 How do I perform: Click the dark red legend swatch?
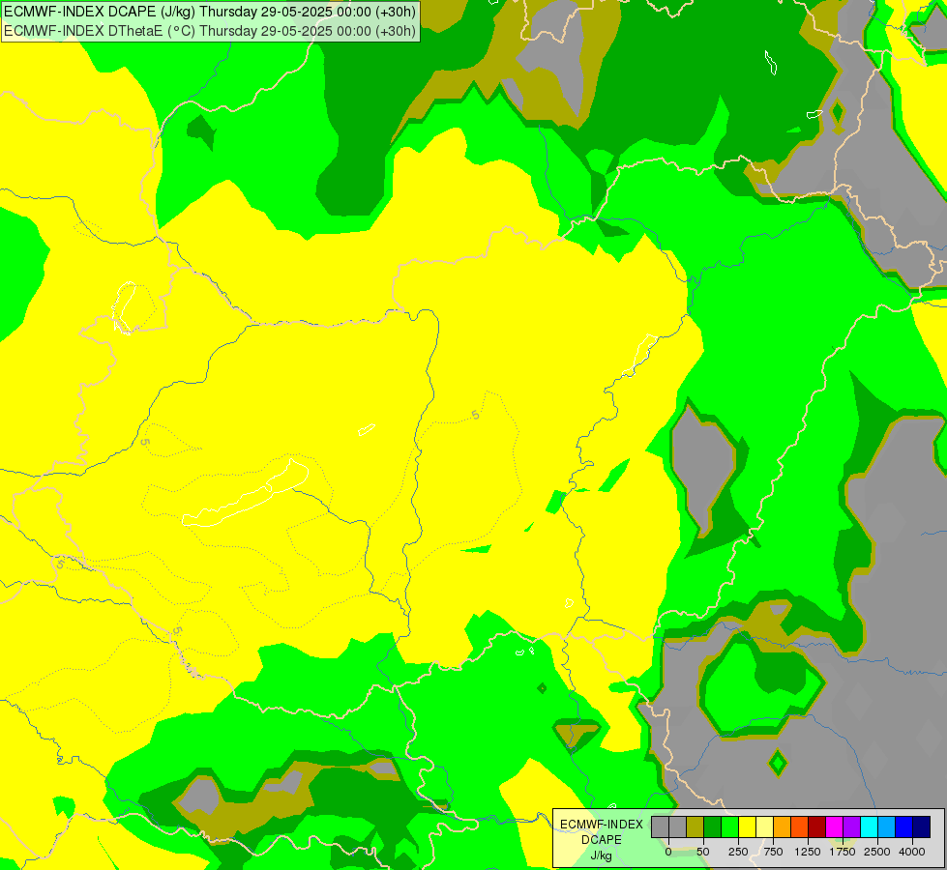tap(817, 826)
